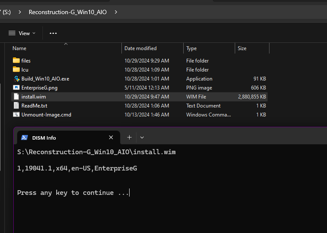This screenshot has width=327, height=233.
Task: Sort files by Date modified column
Action: click(x=153, y=48)
